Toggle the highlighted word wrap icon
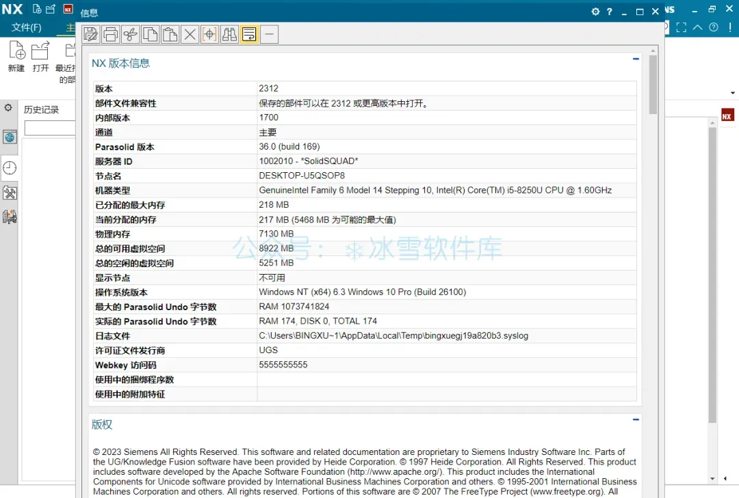739x498 pixels. 249,34
